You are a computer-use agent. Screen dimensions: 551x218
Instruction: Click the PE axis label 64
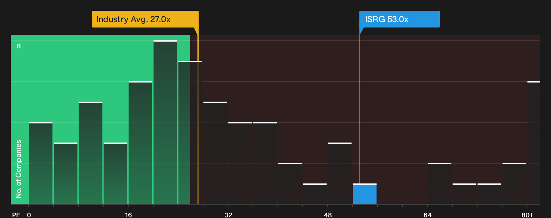(x=427, y=215)
